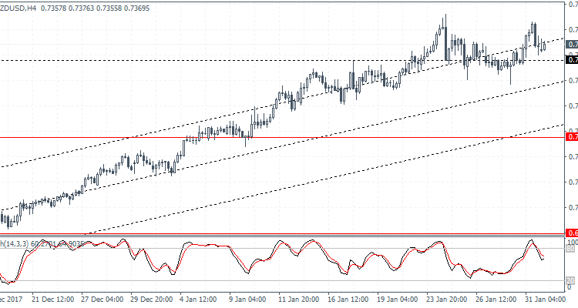Click the stochastic indicator label (14,3,3)

14,243
